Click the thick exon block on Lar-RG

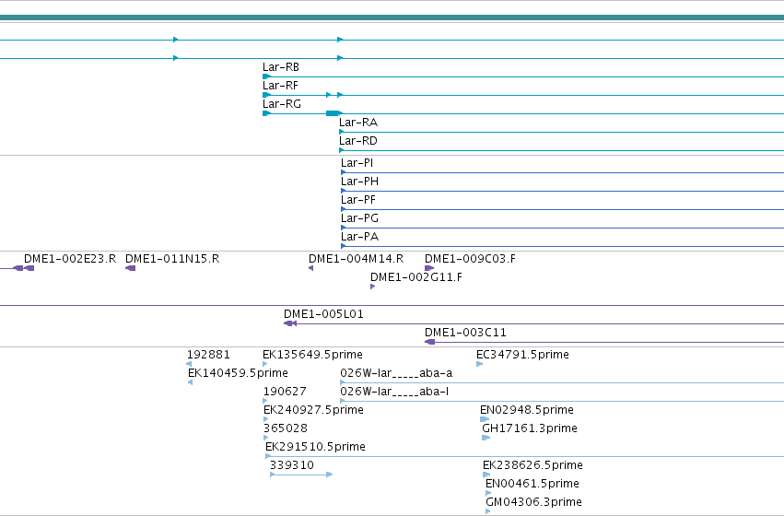(333, 113)
